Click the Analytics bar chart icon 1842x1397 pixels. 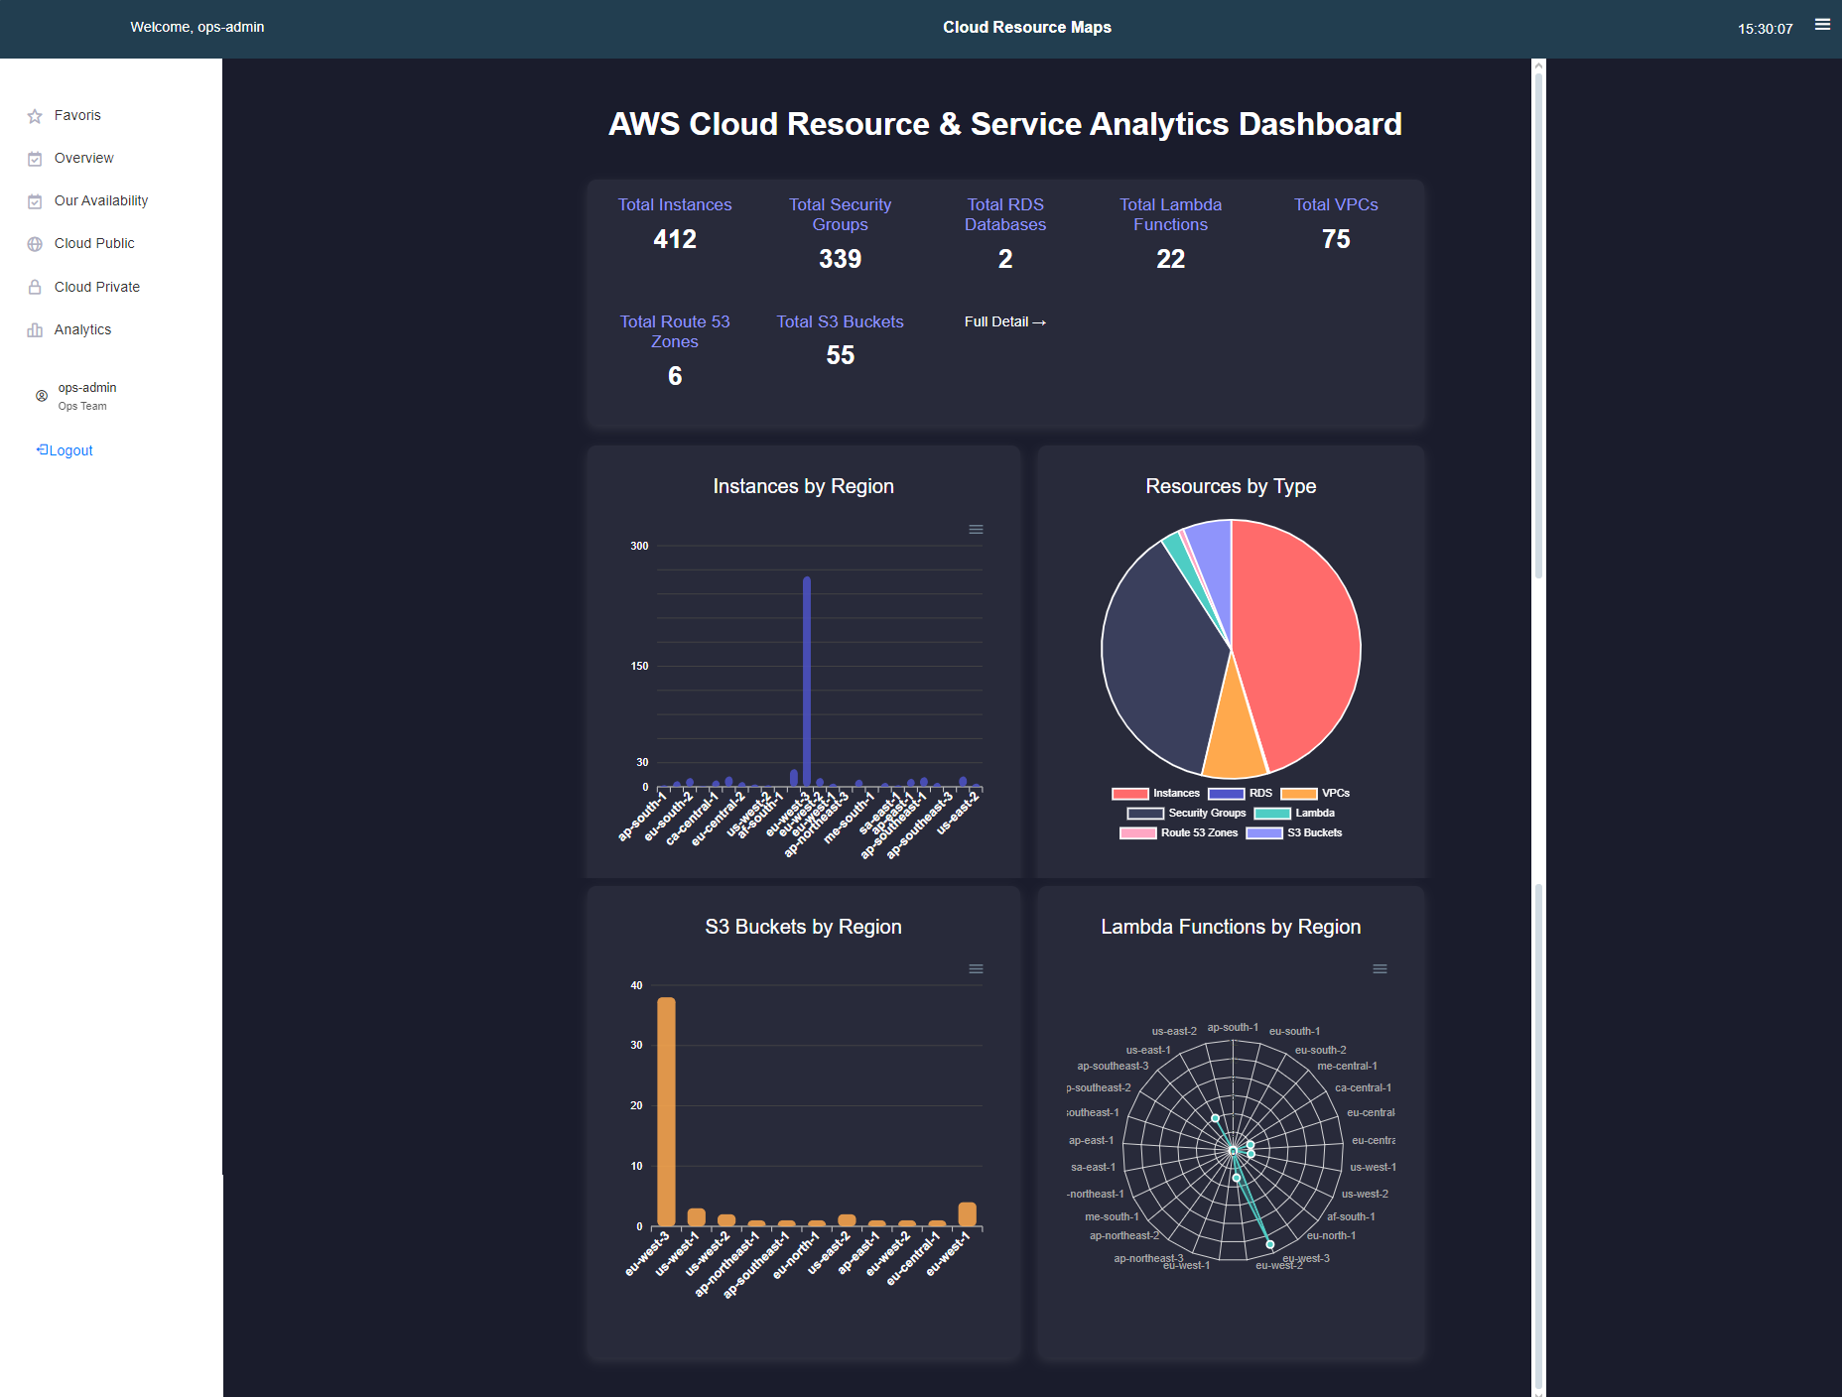pos(35,330)
